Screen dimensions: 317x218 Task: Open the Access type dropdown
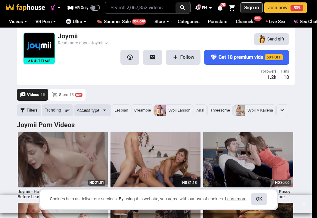92,110
